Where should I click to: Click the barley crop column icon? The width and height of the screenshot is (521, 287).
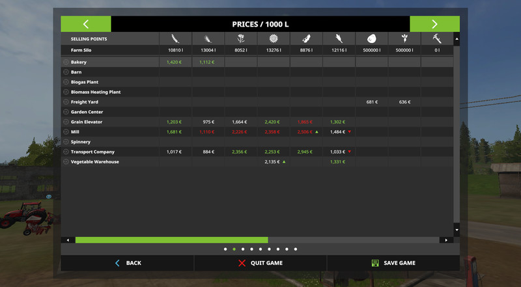coord(207,39)
